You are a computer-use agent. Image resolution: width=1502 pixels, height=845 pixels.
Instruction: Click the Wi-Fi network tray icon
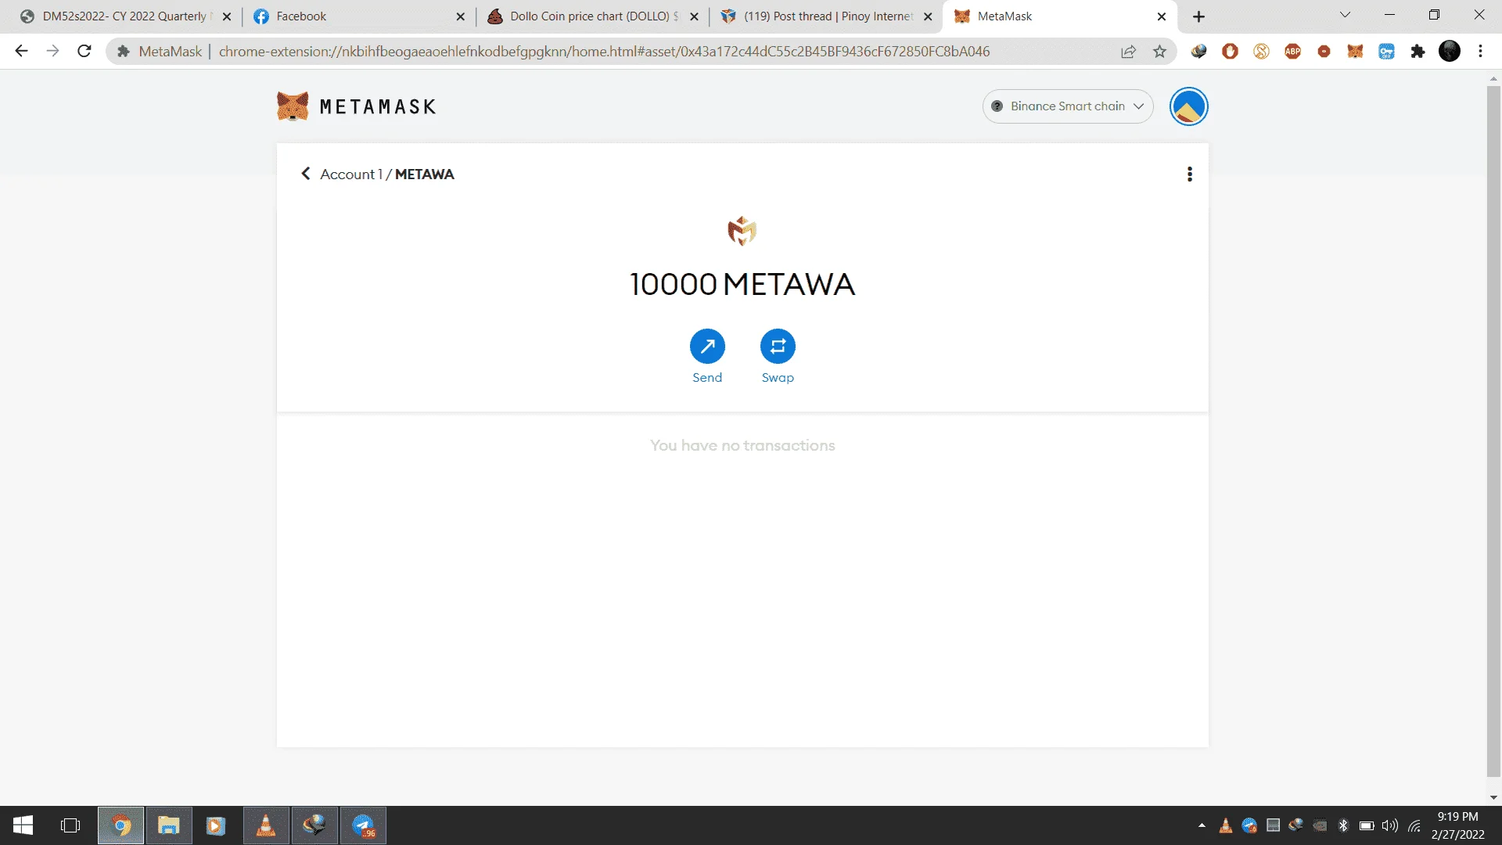[x=1414, y=825]
